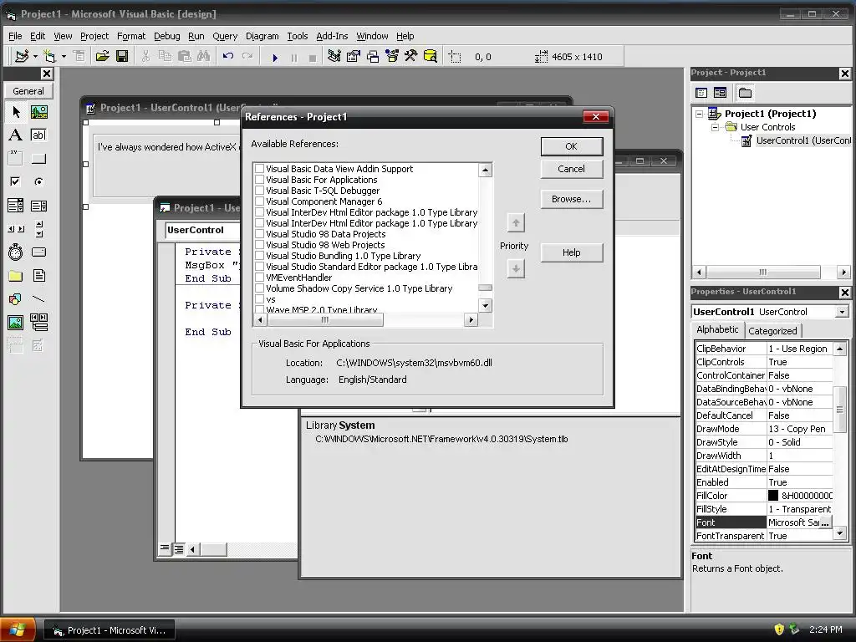This screenshot has height=642, width=856.
Task: Collapse User Controls folder node
Action: 716,127
